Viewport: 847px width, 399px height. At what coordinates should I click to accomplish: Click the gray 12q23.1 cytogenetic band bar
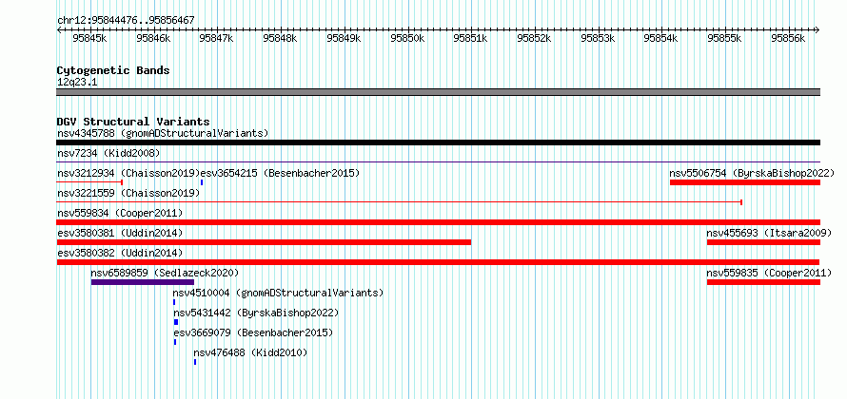[438, 92]
